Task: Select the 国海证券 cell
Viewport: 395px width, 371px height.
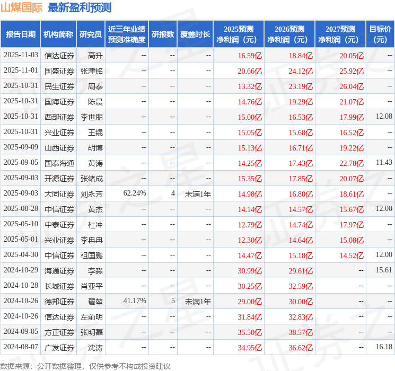Action: coord(59,102)
